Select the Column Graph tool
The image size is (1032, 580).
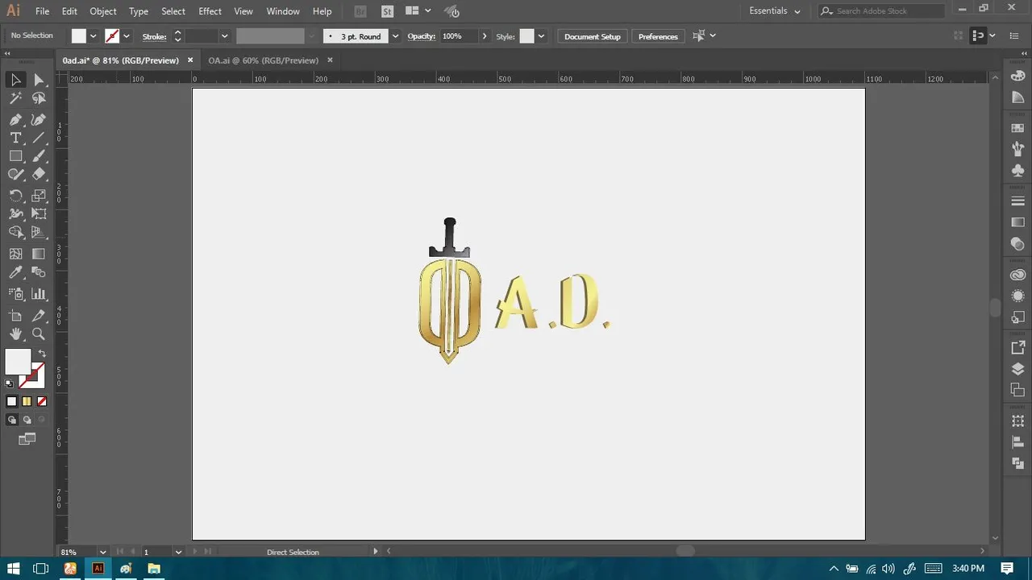tap(39, 294)
